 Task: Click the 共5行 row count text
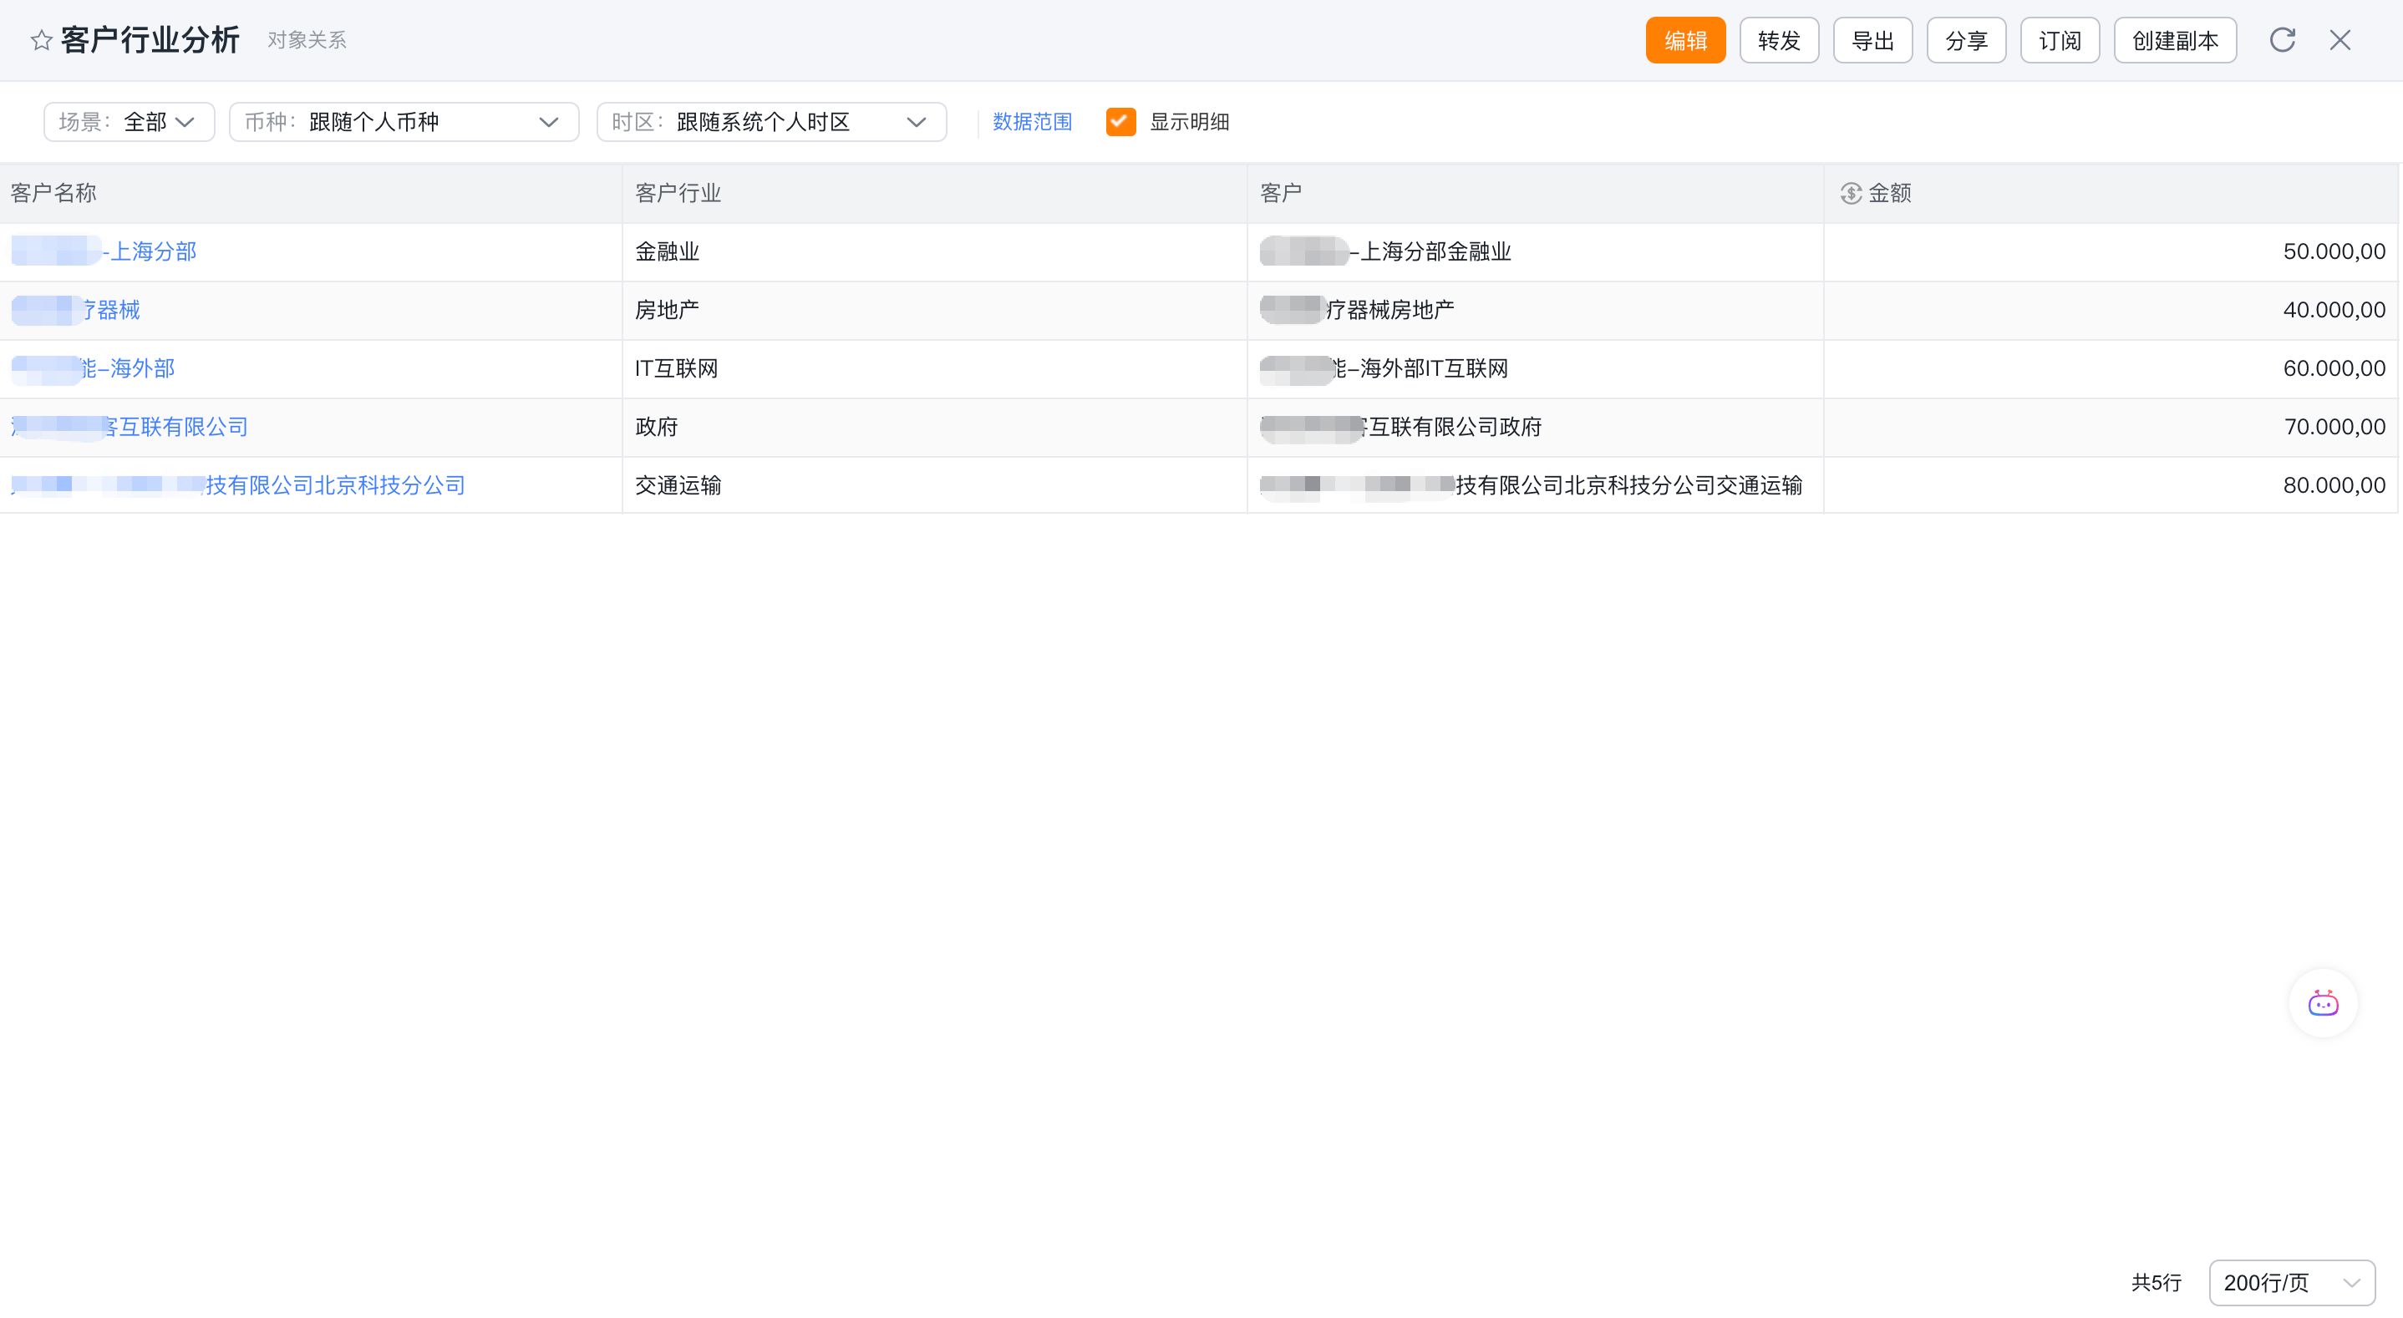2156,1283
